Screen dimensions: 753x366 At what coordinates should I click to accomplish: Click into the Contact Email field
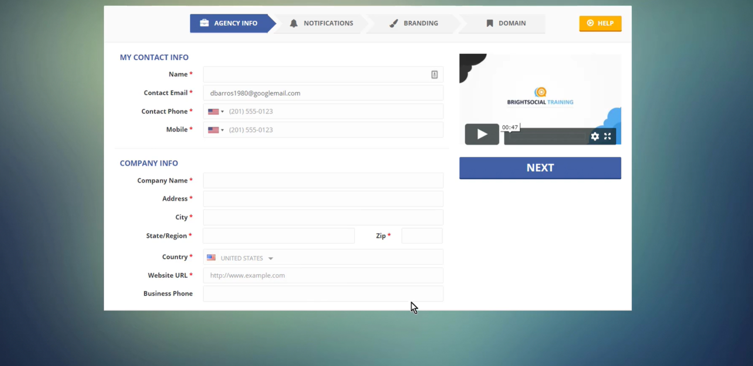323,93
